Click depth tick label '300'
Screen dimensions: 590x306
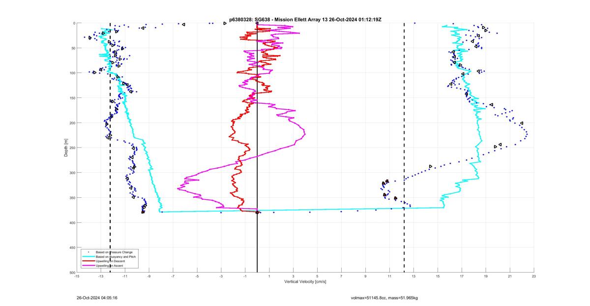72,173
